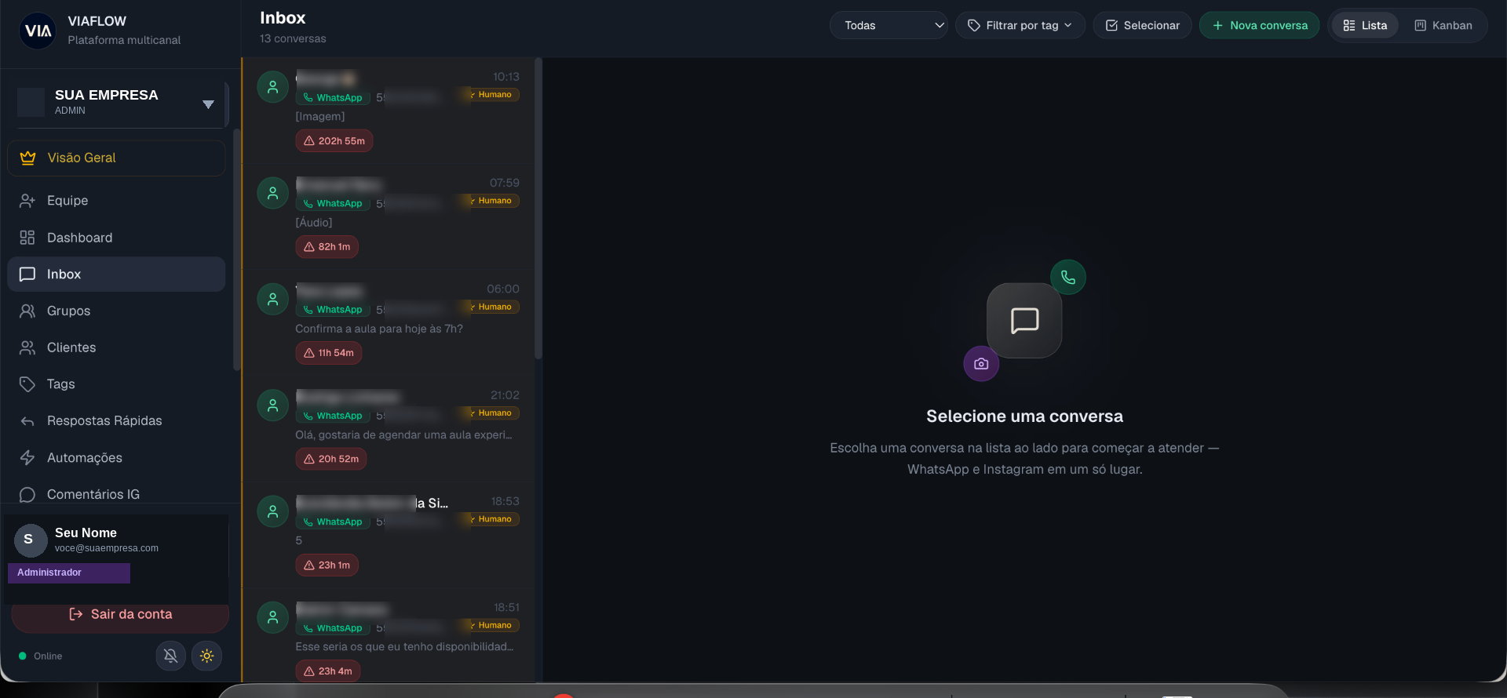
Task: Switch to Kanban view
Action: click(1443, 25)
